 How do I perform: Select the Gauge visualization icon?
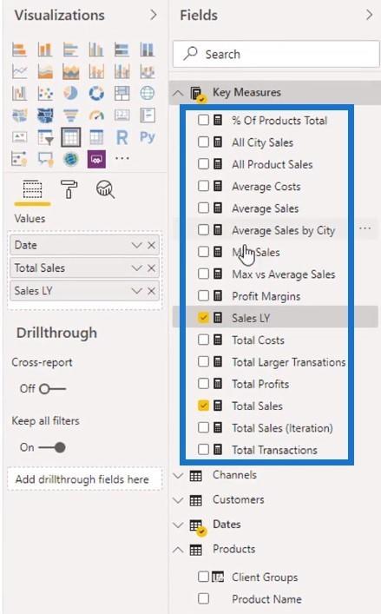click(96, 116)
